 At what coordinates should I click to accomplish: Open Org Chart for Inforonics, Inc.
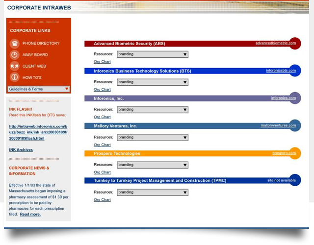(x=102, y=117)
